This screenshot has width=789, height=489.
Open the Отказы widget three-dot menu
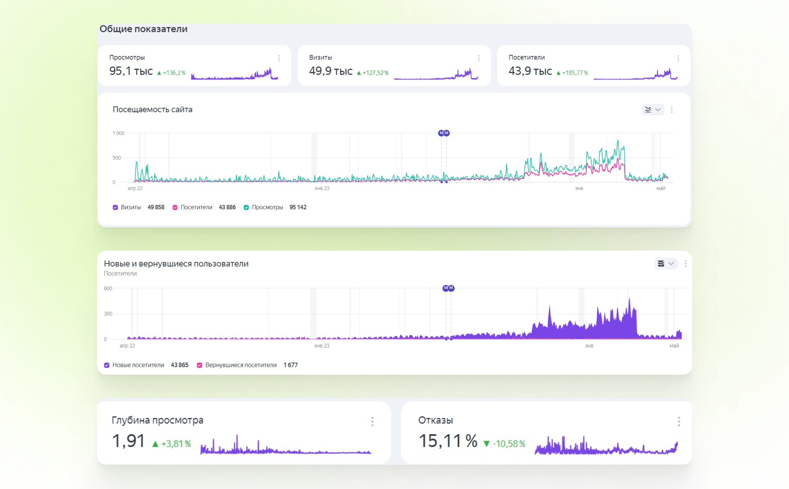[679, 422]
